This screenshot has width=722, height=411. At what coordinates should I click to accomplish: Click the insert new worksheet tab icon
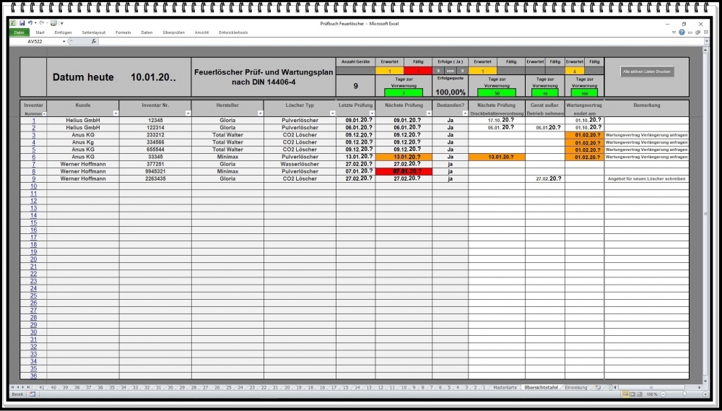pos(597,388)
